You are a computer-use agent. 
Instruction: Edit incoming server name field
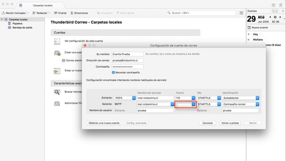tap(155, 98)
